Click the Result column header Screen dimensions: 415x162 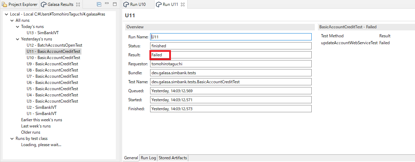(385, 36)
